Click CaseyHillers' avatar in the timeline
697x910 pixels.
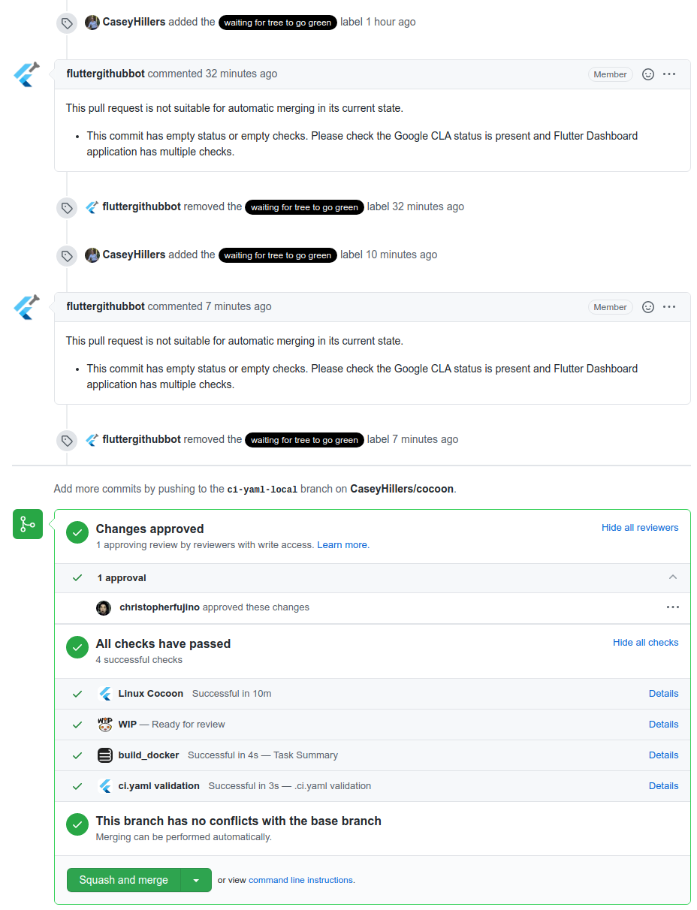[x=92, y=22]
